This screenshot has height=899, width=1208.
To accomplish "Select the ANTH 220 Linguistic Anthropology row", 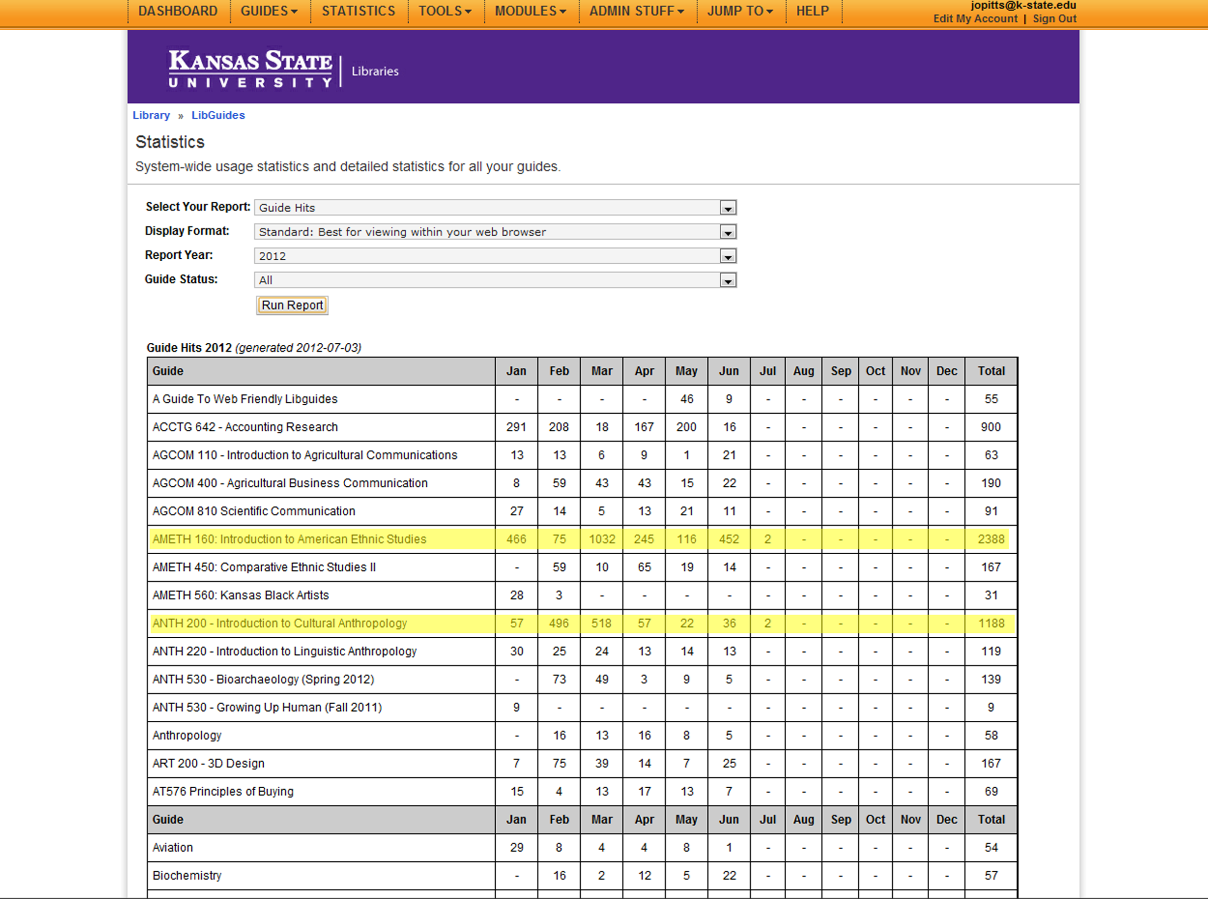I will coord(582,651).
